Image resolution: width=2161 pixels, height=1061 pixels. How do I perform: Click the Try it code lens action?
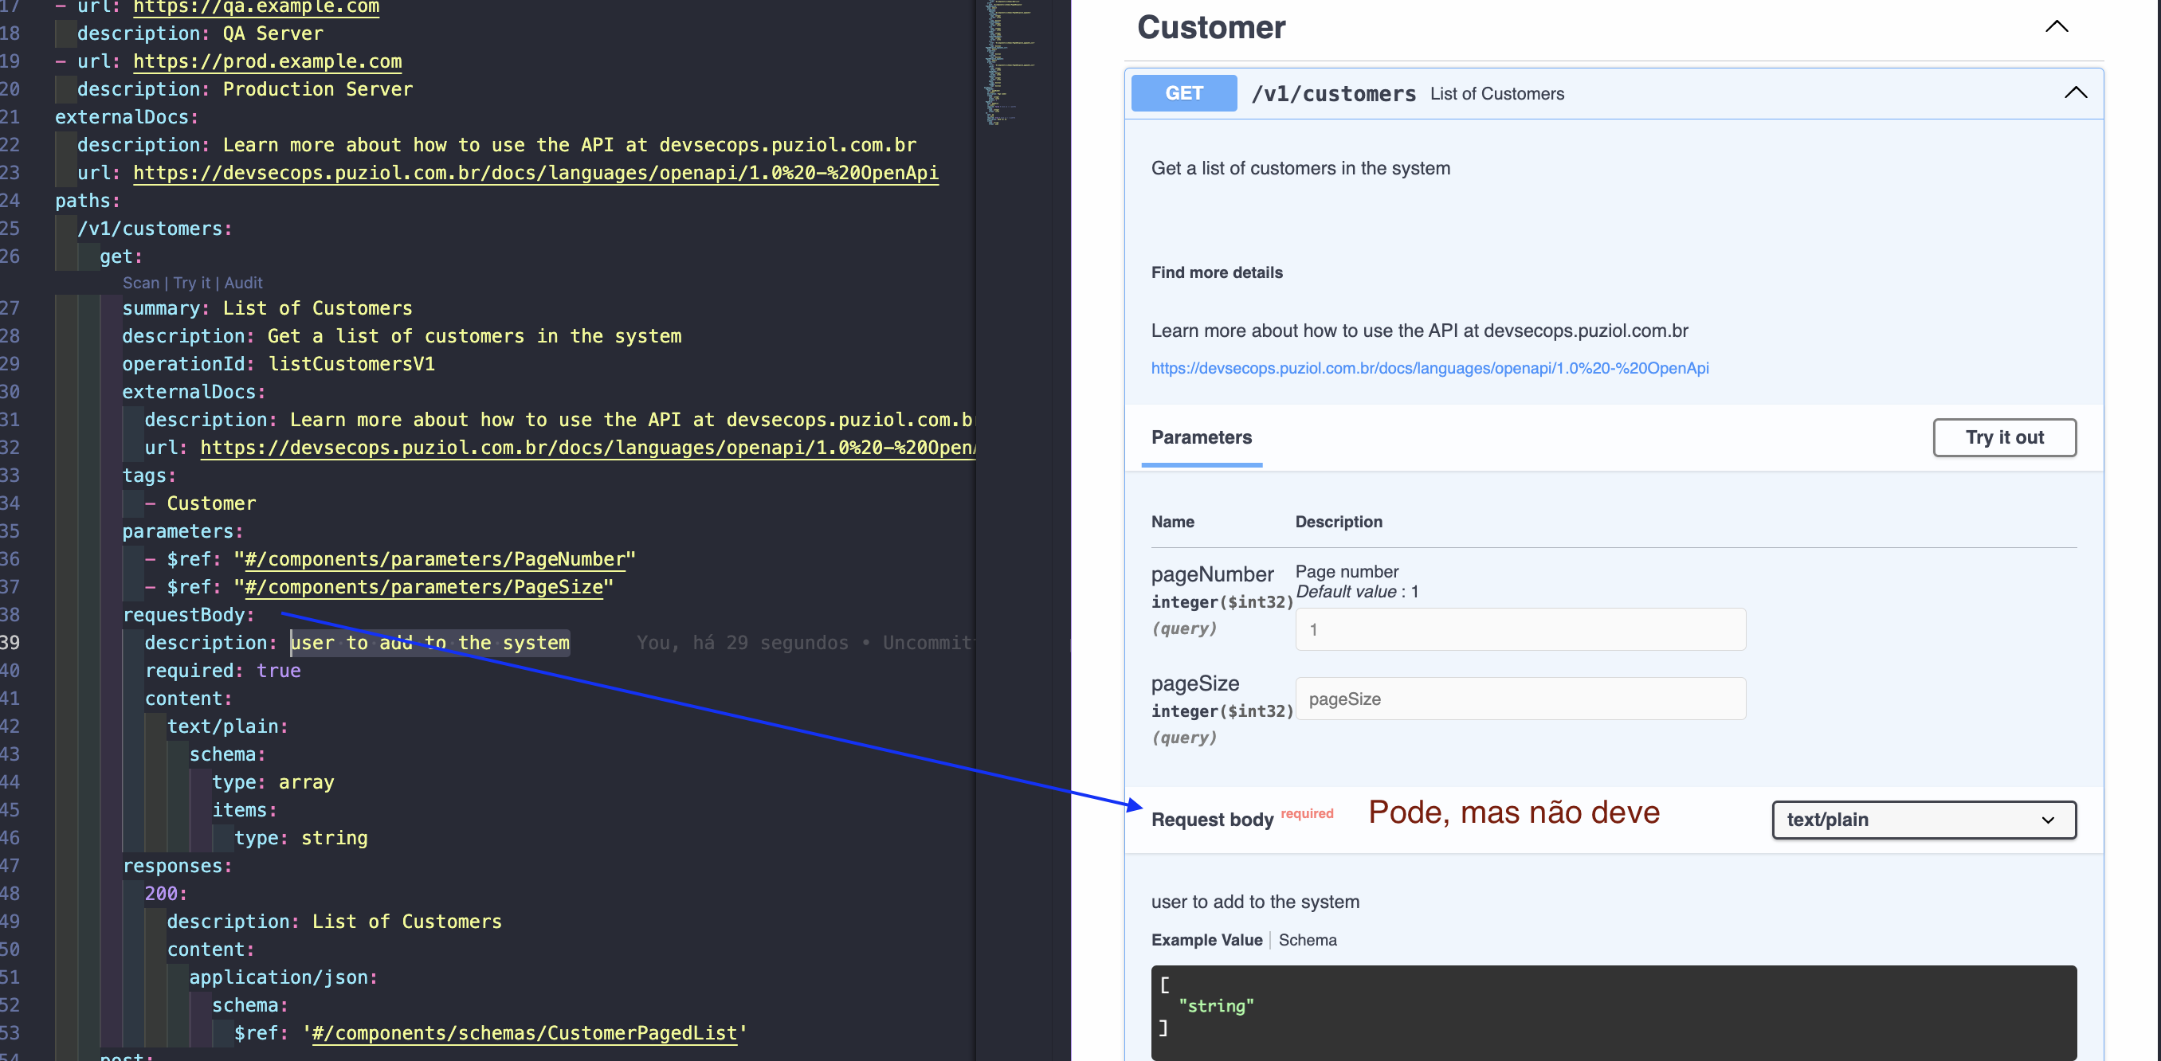click(191, 284)
